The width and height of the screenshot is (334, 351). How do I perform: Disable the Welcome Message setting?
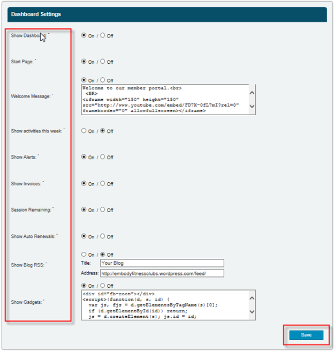(x=103, y=80)
